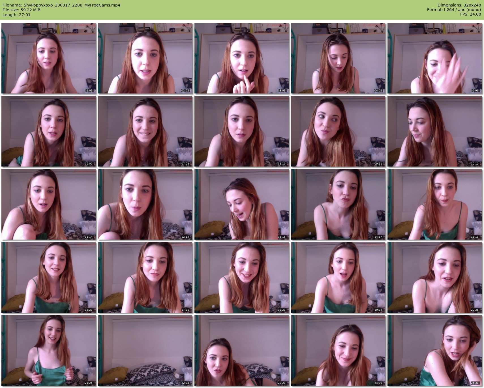Click the thumbnail at 21:26
484x388 pixels.
49,350
